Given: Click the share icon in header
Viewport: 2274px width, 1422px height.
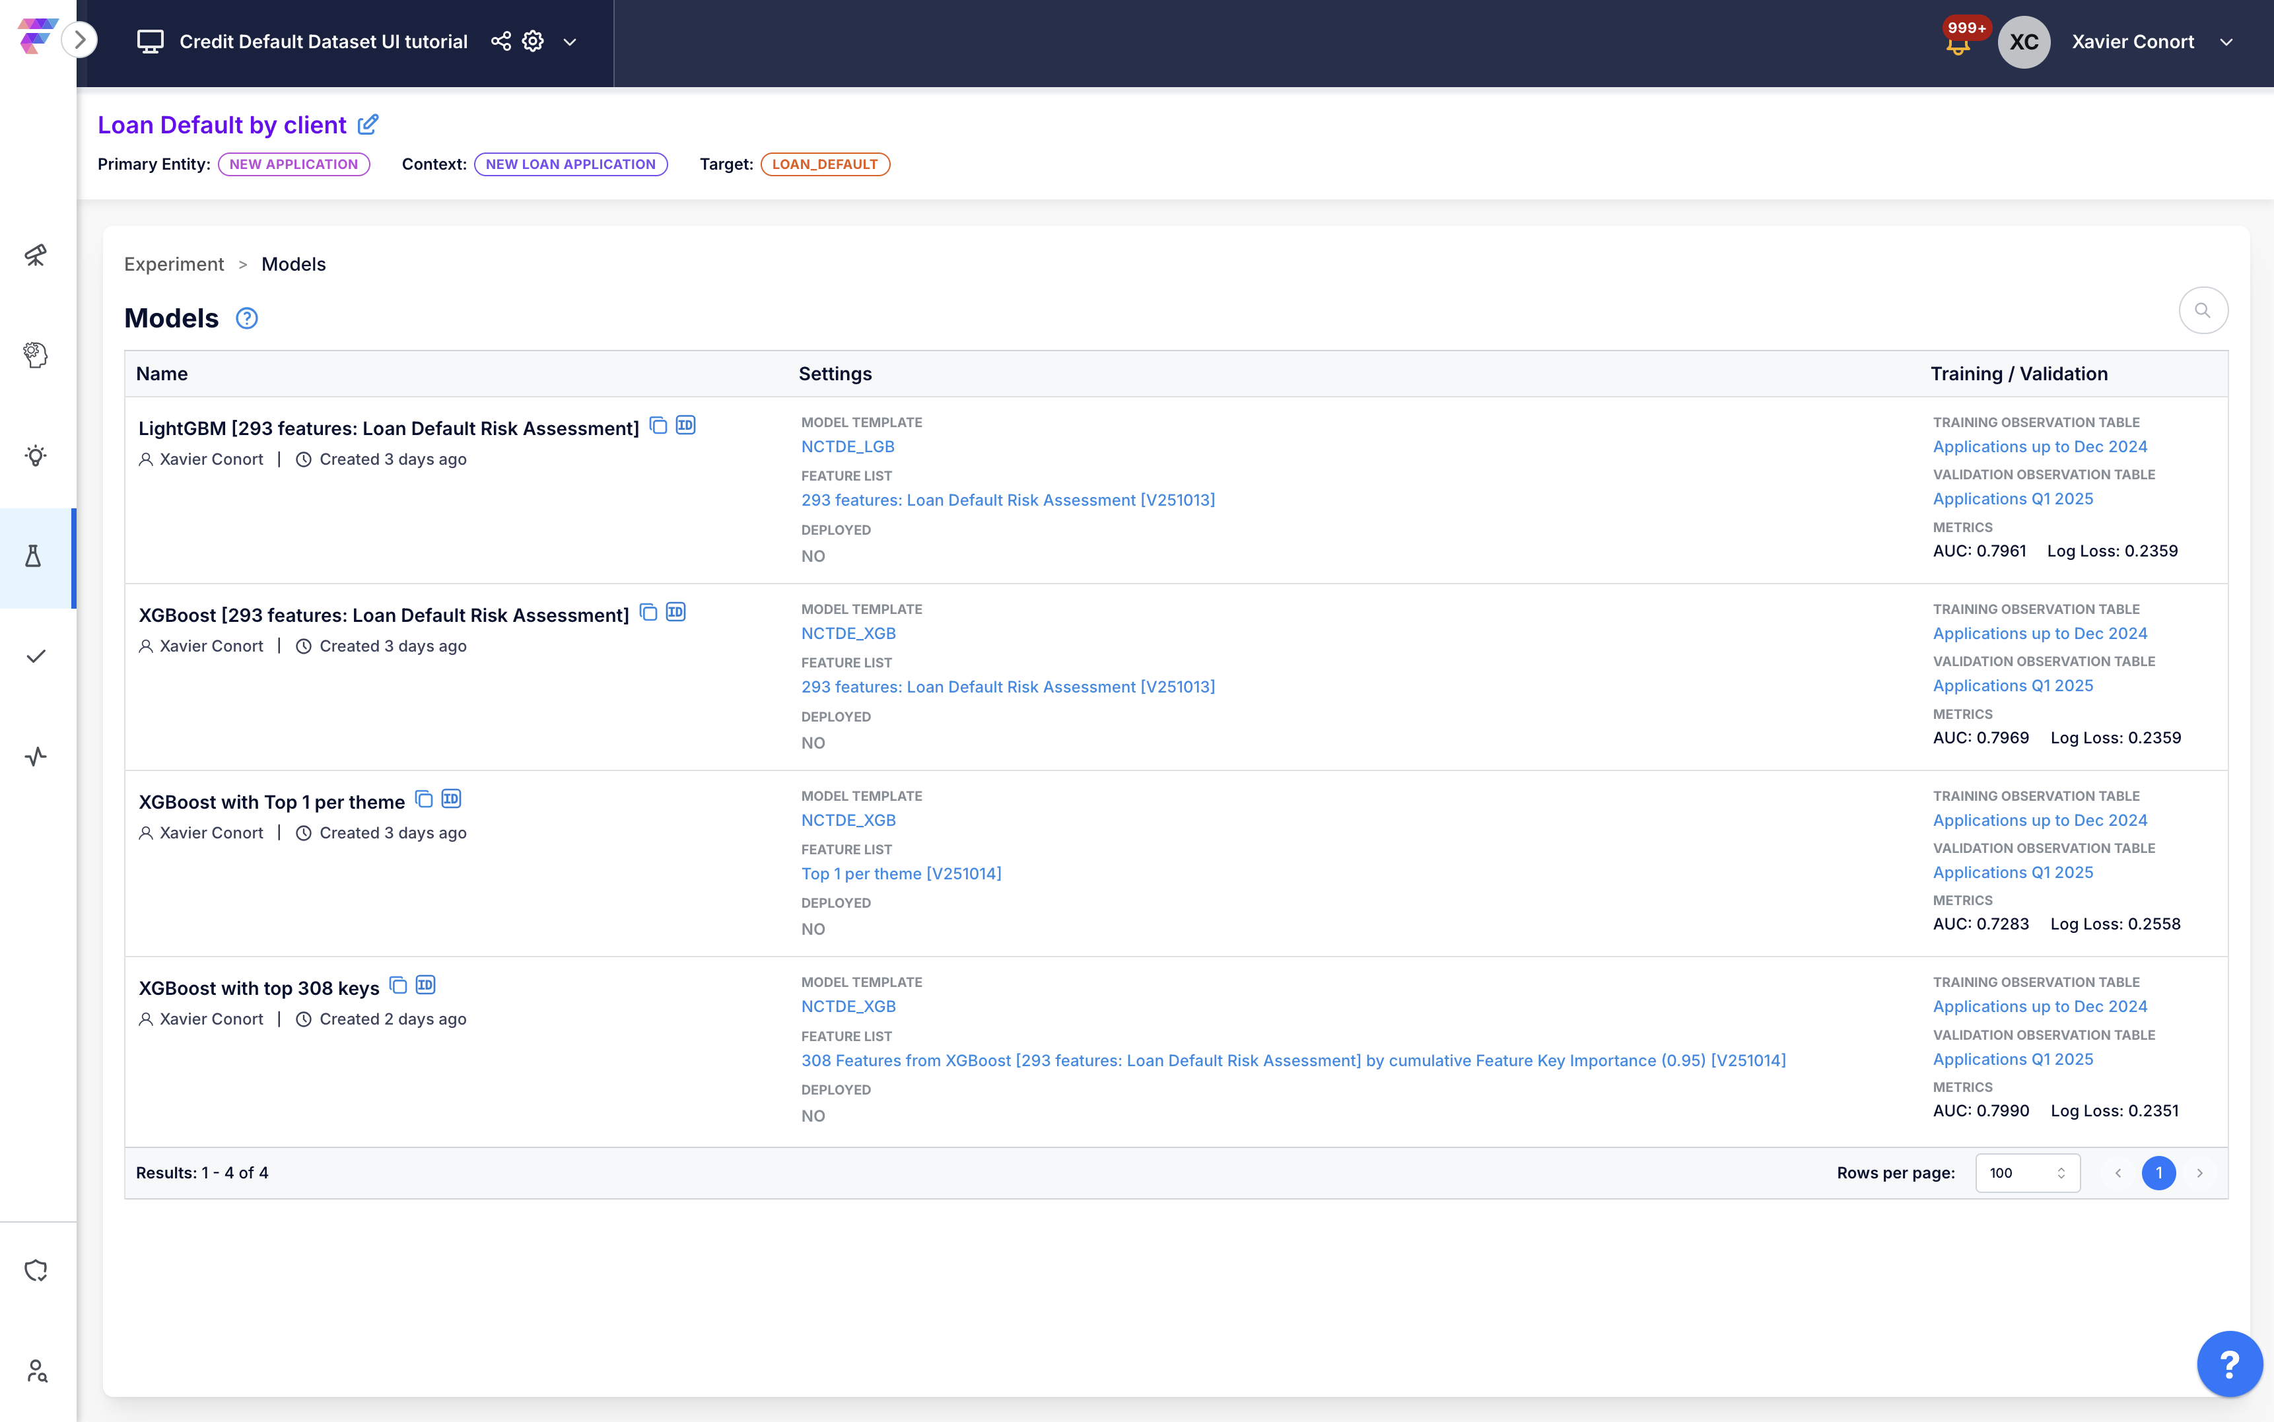Looking at the screenshot, I should click(500, 42).
